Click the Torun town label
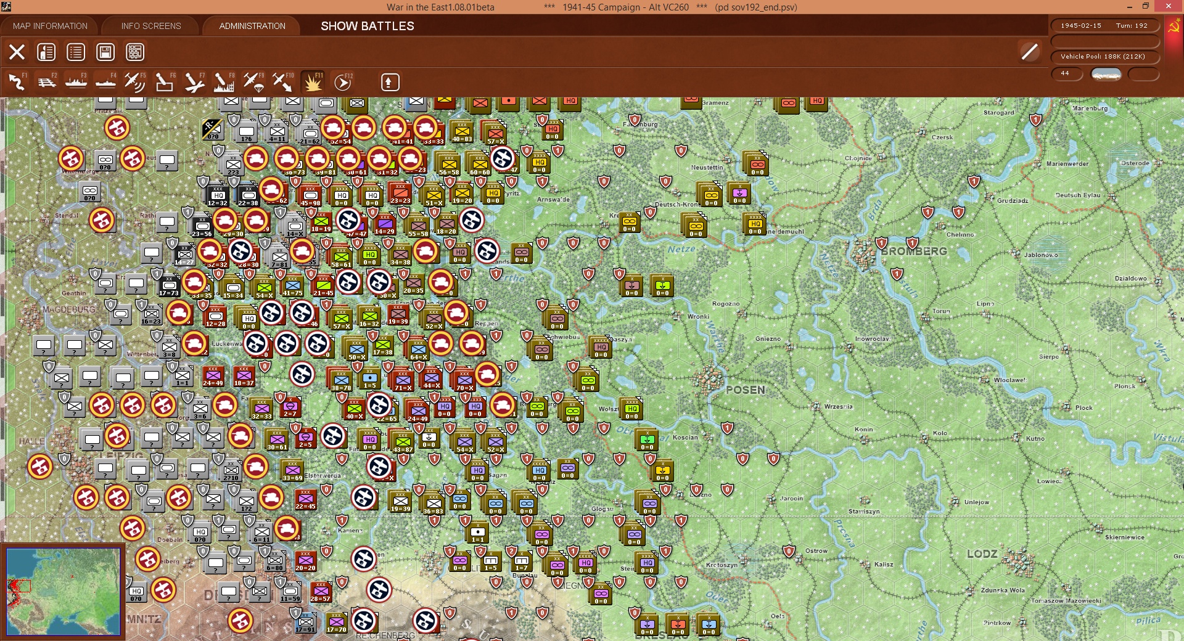The height and width of the screenshot is (641, 1184). [941, 311]
